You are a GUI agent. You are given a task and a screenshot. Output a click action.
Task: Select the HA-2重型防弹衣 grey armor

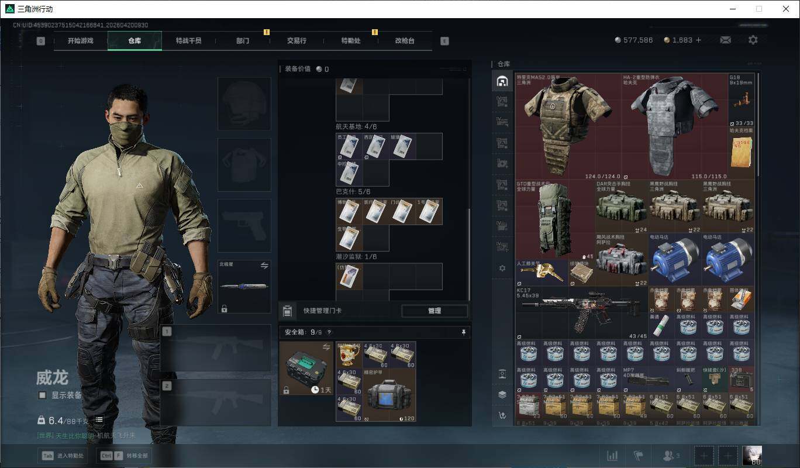pos(674,126)
